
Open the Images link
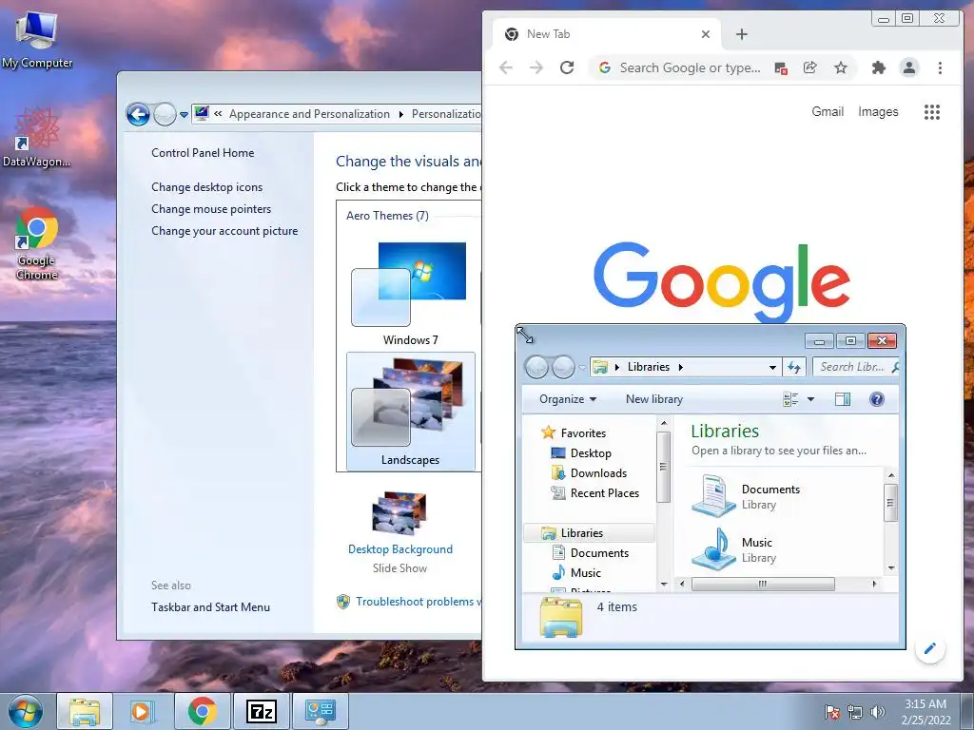tap(878, 112)
